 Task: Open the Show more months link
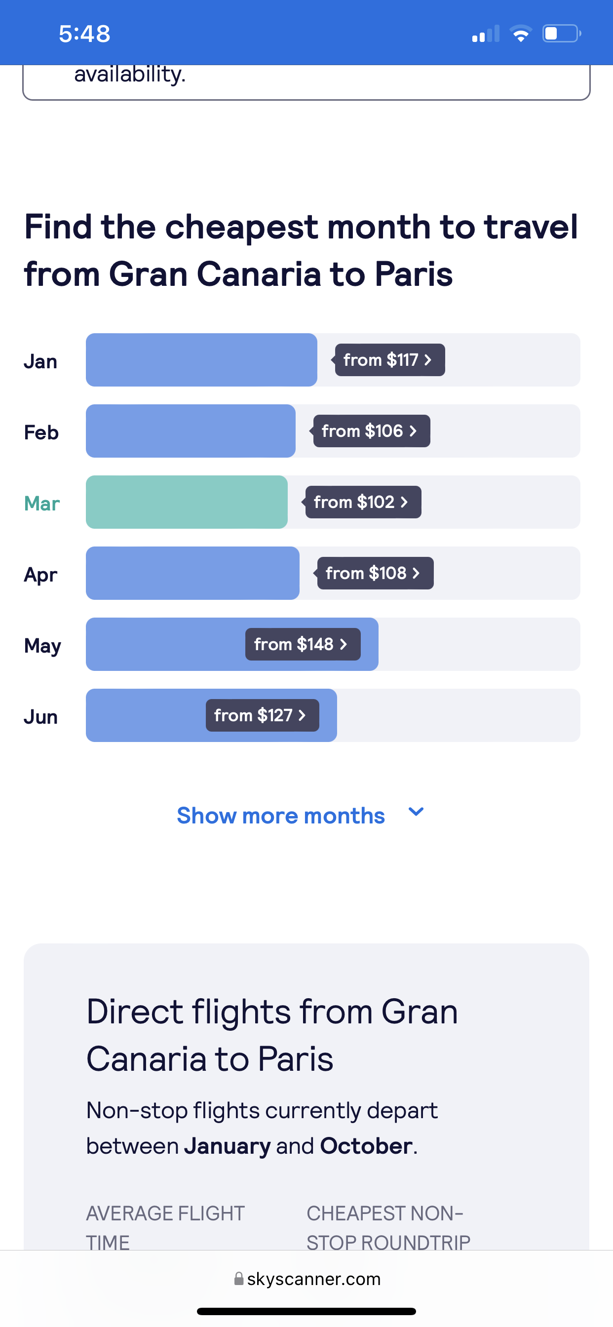(281, 816)
